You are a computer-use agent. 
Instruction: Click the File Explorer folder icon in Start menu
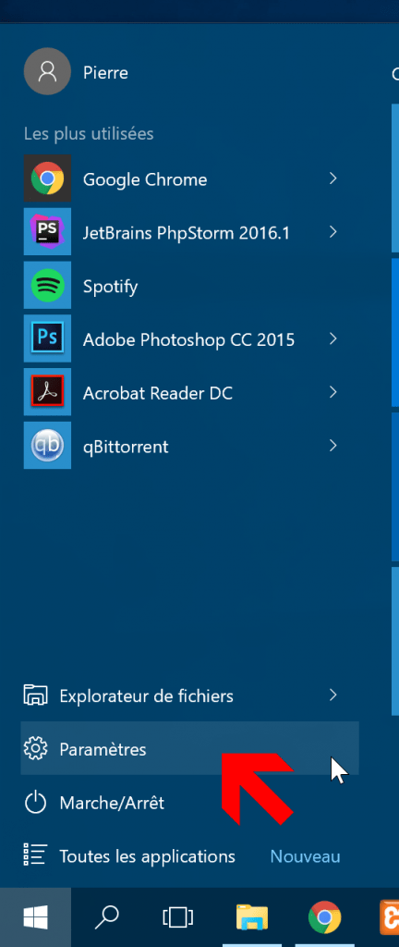point(35,695)
